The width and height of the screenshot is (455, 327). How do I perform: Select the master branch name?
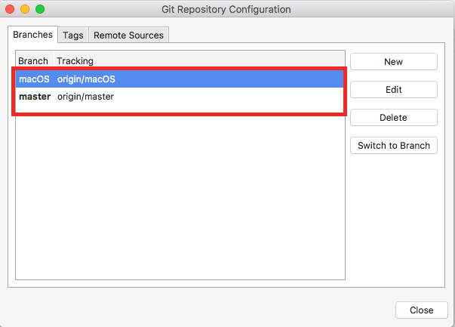click(35, 97)
